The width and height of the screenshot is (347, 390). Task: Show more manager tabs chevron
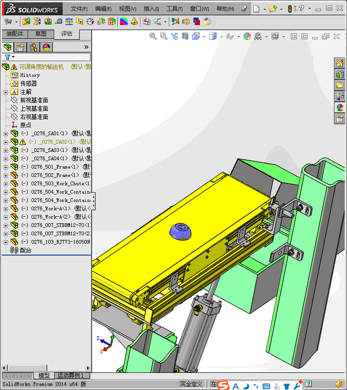(86, 47)
